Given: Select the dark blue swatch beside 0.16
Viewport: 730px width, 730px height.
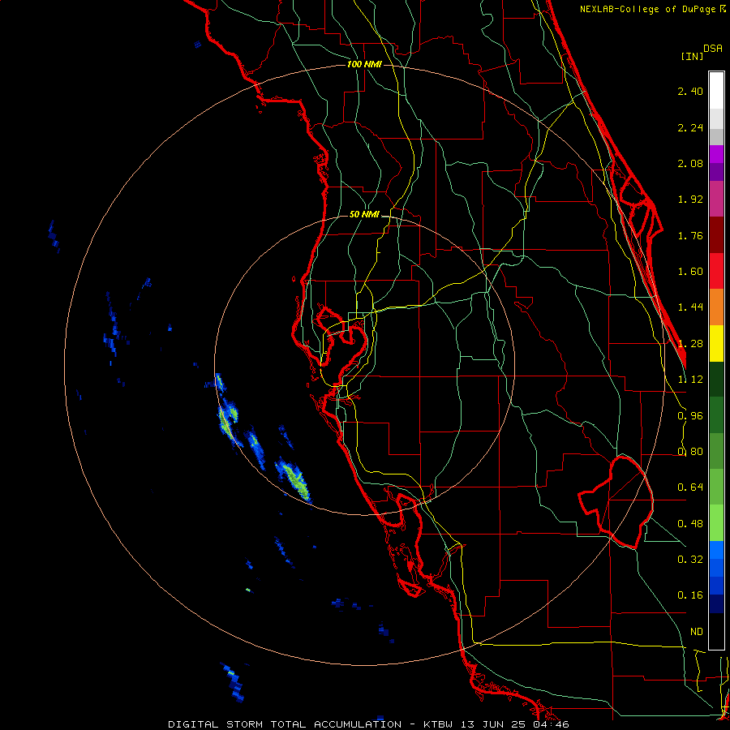Looking at the screenshot, I should click(x=716, y=586).
